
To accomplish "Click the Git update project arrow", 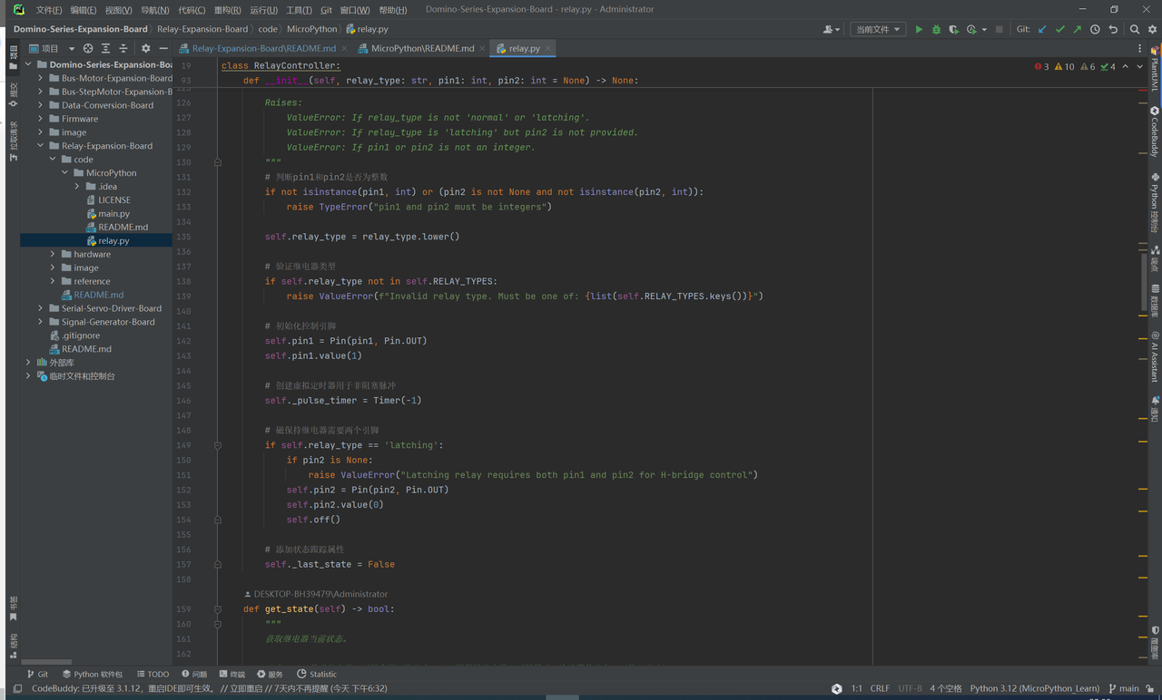I will [x=1042, y=29].
